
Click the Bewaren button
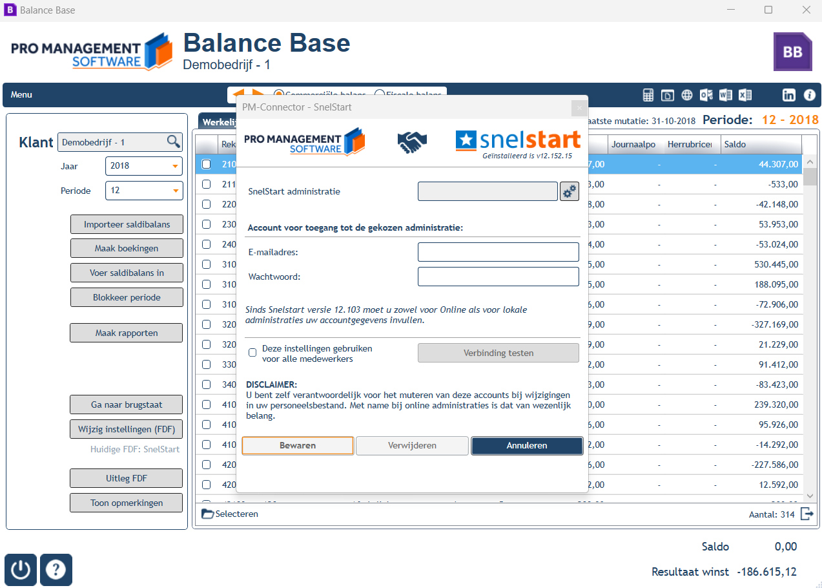(x=298, y=446)
